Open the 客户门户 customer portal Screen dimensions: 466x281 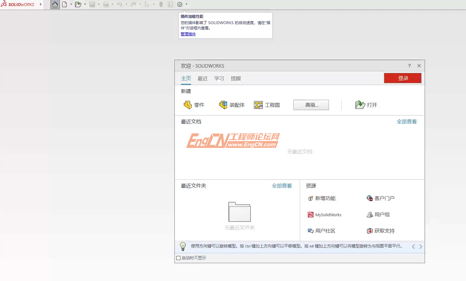coord(380,198)
